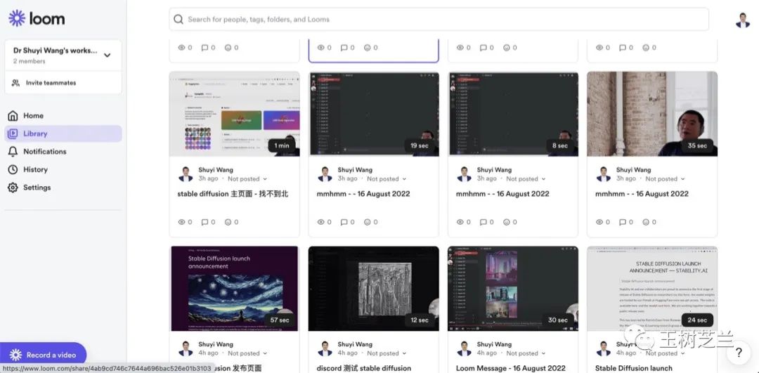The height and width of the screenshot is (373, 759).
Task: Click title discord 测试 stable diffusion
Action: pos(364,368)
